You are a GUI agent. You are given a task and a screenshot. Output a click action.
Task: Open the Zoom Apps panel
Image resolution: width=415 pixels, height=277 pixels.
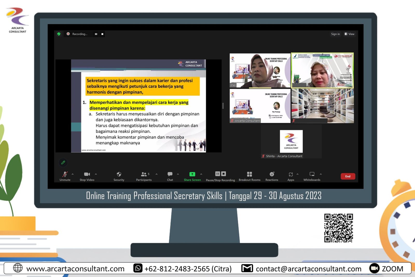pos(291,174)
